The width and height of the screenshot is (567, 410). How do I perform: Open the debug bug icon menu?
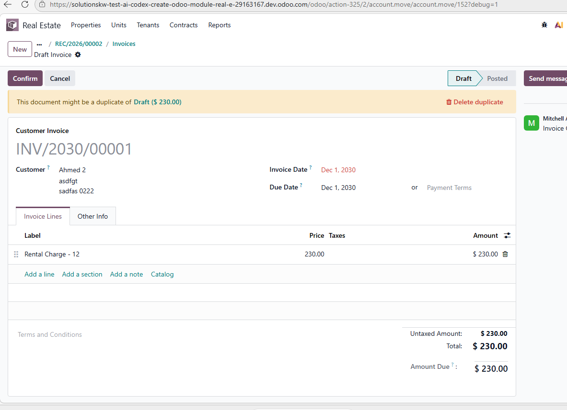[x=544, y=25]
